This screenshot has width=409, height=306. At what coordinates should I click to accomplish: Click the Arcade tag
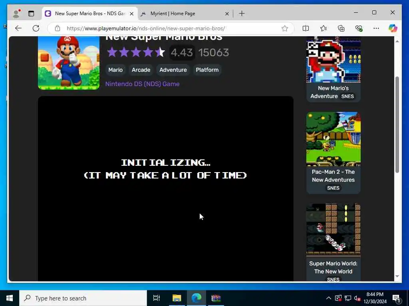tap(141, 70)
